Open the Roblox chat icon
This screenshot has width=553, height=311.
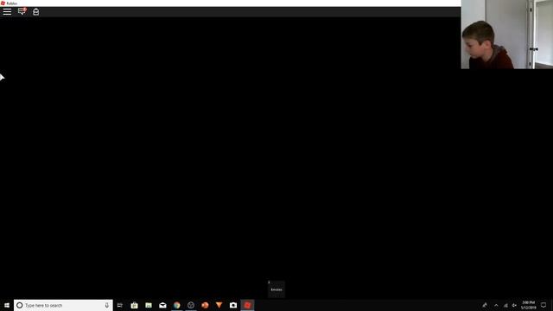point(22,11)
